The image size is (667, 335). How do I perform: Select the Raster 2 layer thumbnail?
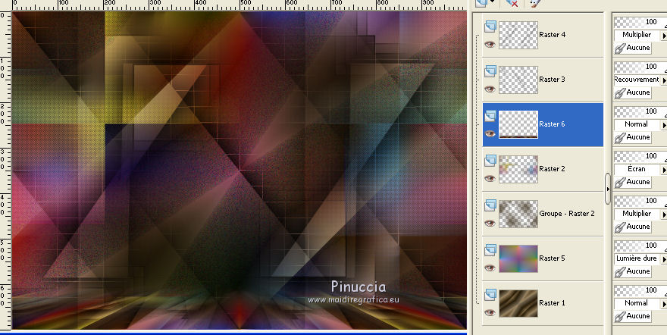click(x=518, y=169)
